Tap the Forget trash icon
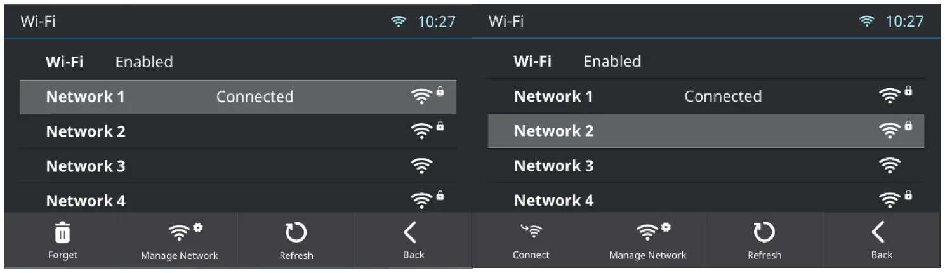 point(62,234)
